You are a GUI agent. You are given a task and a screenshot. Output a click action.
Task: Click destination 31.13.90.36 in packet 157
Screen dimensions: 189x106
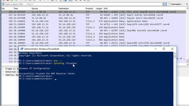(66, 15)
